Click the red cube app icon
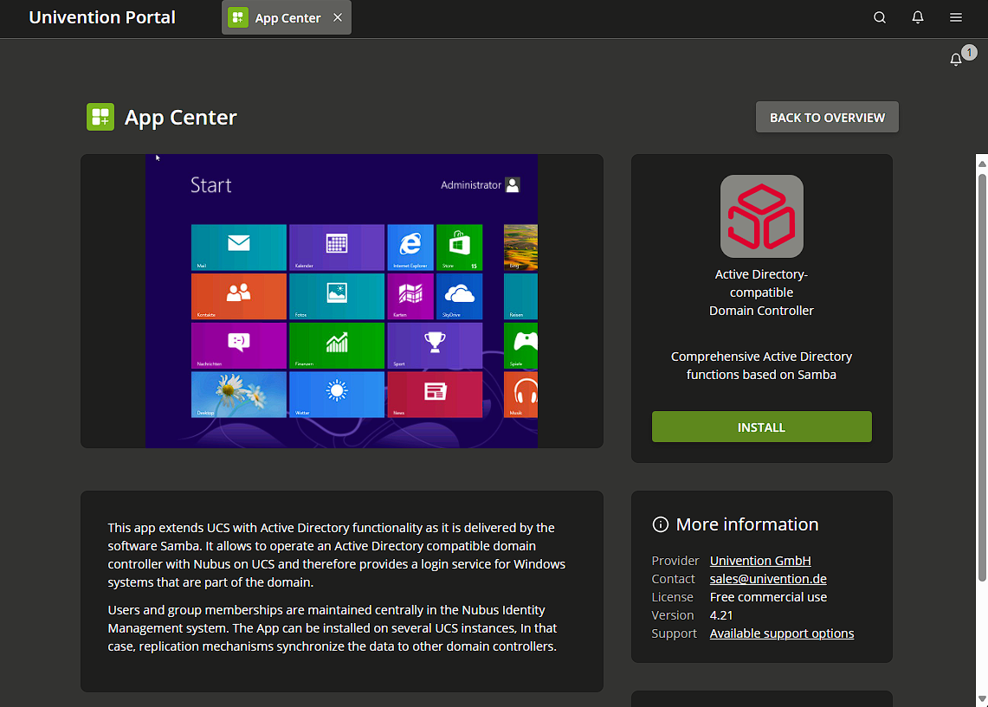 761,216
